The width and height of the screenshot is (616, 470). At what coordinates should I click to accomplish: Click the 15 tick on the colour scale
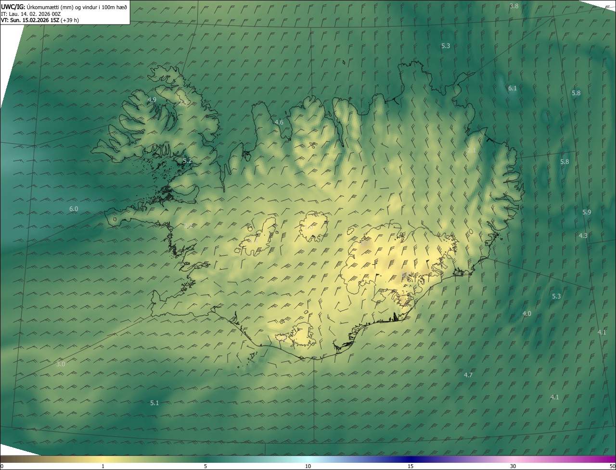click(411, 466)
